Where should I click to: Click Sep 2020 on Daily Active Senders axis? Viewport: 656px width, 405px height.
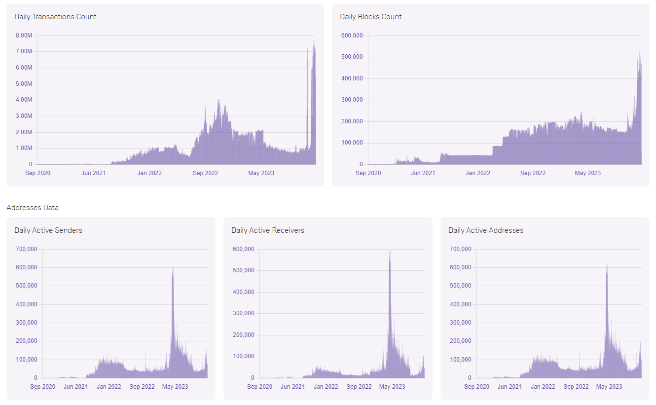(42, 387)
